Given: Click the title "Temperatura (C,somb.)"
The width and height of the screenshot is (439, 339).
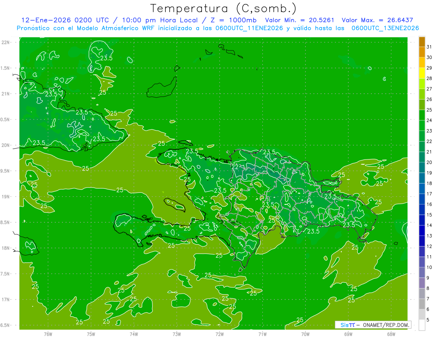Looking at the screenshot, I should point(223,8).
